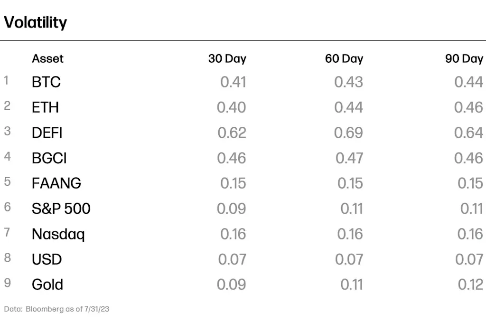Select DEFI's 60 Day value 0.69

348,133
